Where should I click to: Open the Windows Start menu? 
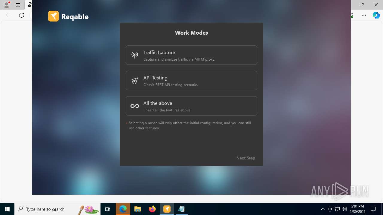coord(7,209)
